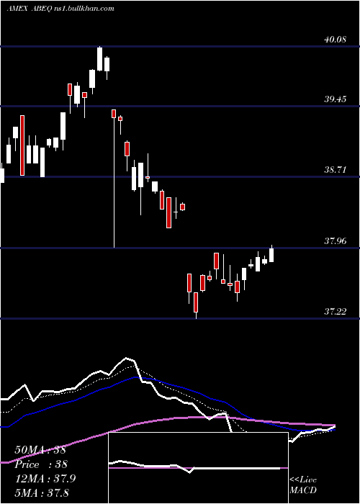
Task: Click the last white candle touching 37.96
Action: coord(271,255)
